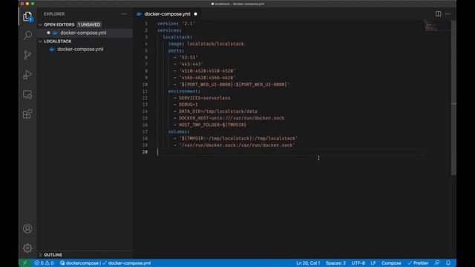Viewport: 475px width, 267px height.
Task: Switch to the docker-compose.yml editor tab
Action: point(167,14)
